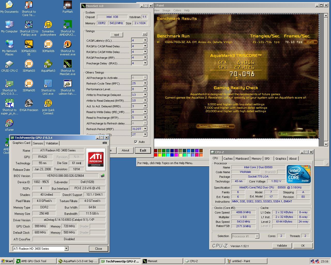Switch to the Mainboard tab in CPU-Z

(242, 159)
